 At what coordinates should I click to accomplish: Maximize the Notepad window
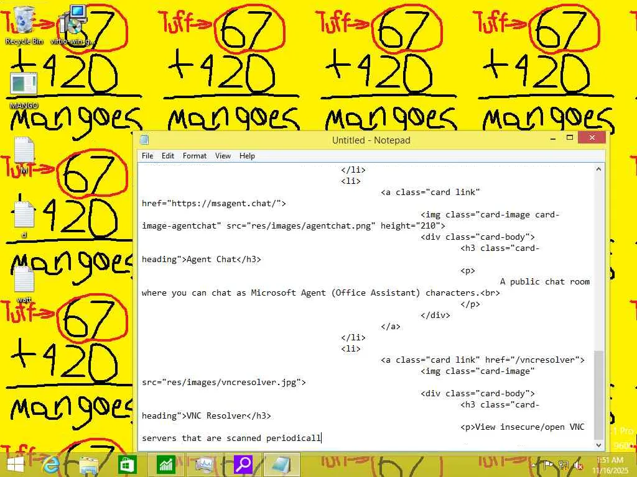[x=570, y=138]
